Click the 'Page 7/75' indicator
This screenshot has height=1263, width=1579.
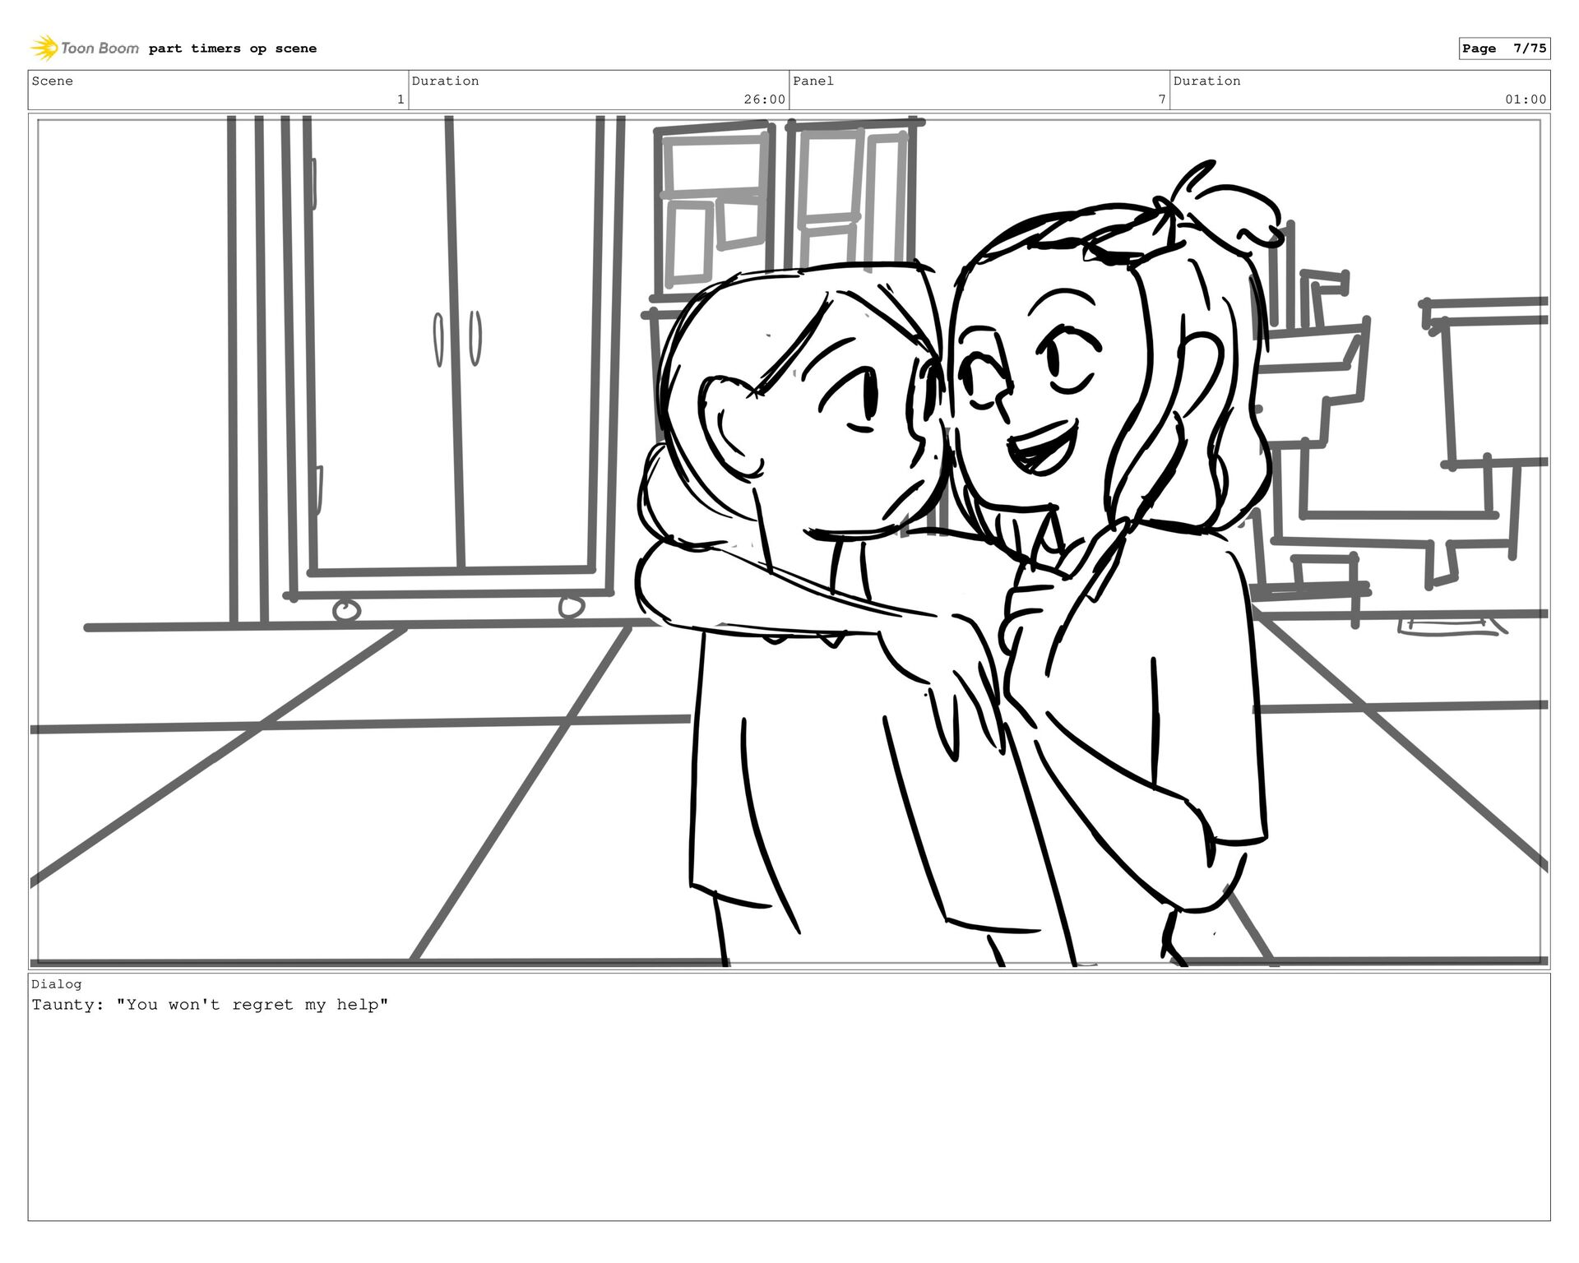point(1504,49)
